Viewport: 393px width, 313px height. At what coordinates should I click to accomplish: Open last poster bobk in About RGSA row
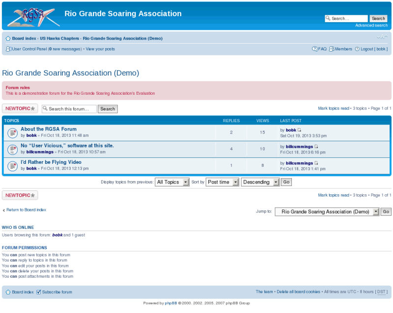point(291,130)
